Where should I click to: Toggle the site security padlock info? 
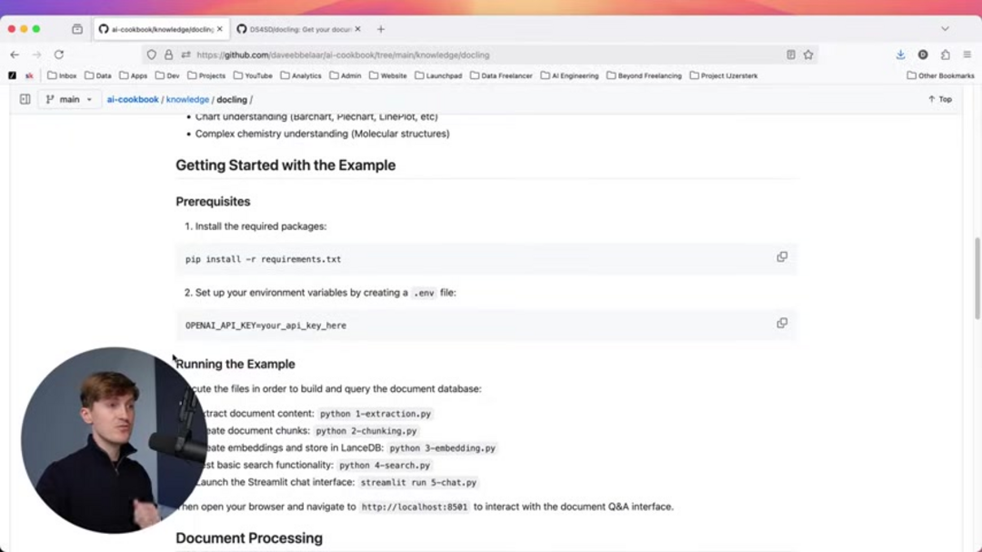[169, 55]
